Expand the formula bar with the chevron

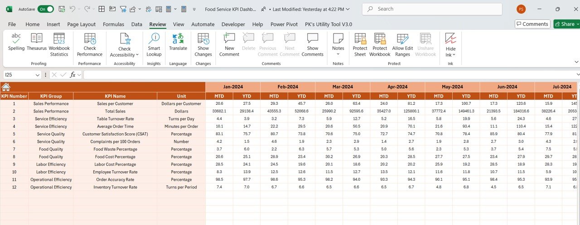(577, 75)
